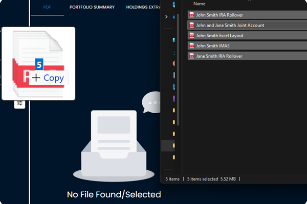This screenshot has height=204, width=307.
Task: Select the John Smith IMA3 file
Action: (x=247, y=46)
